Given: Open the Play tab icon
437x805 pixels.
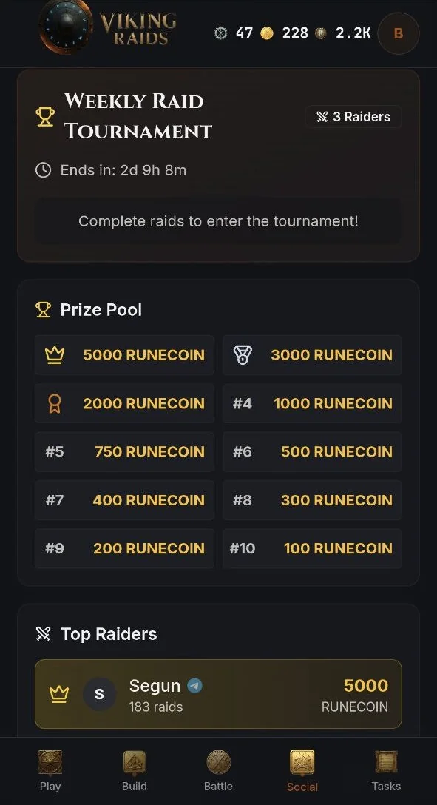Looking at the screenshot, I should click(50, 762).
